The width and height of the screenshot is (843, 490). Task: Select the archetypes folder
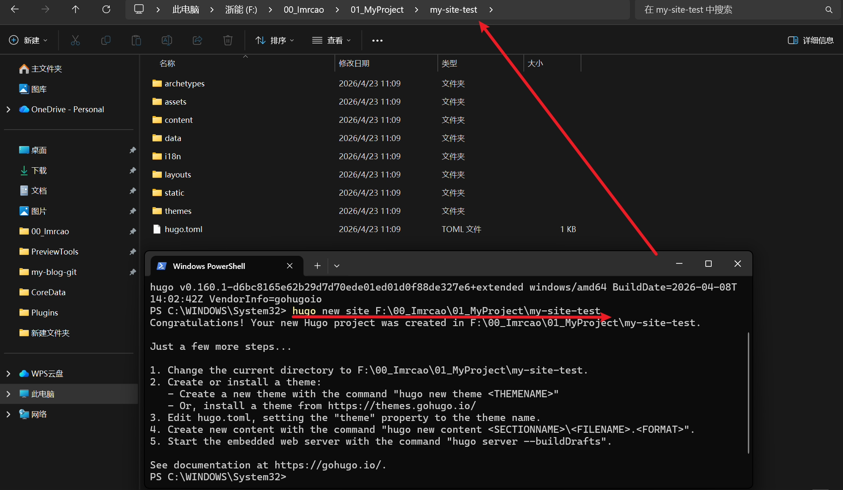click(x=184, y=83)
